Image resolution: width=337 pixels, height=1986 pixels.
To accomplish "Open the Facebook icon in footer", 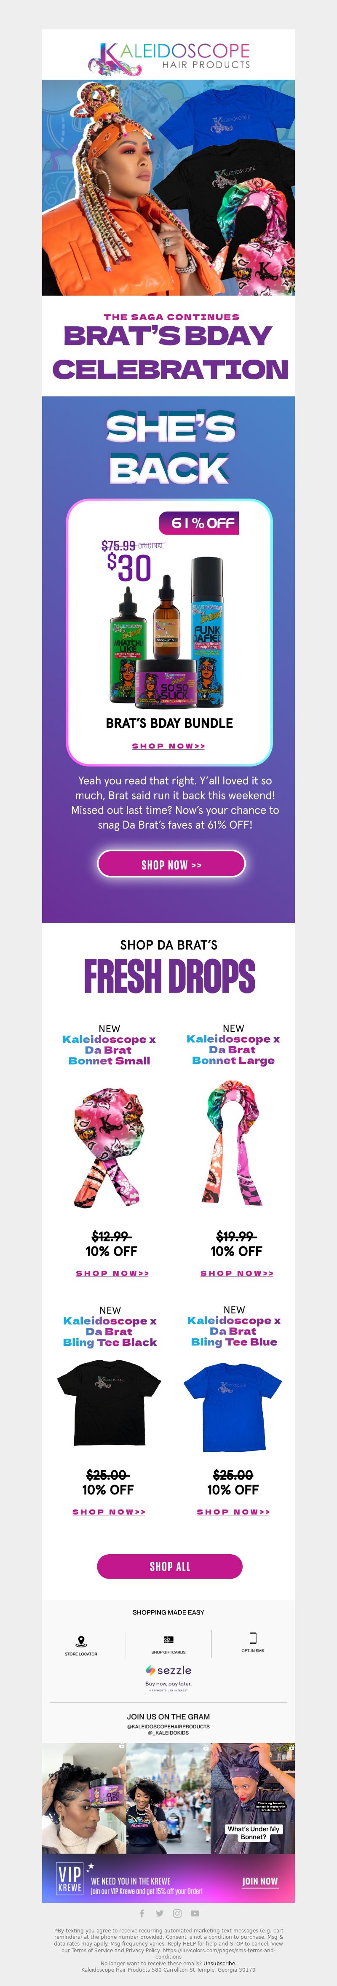I will tap(142, 1913).
